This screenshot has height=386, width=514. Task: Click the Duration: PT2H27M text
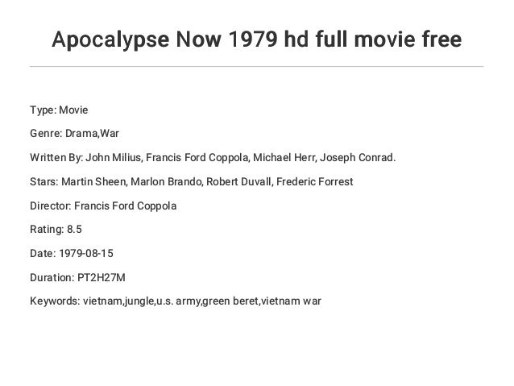[77, 278]
